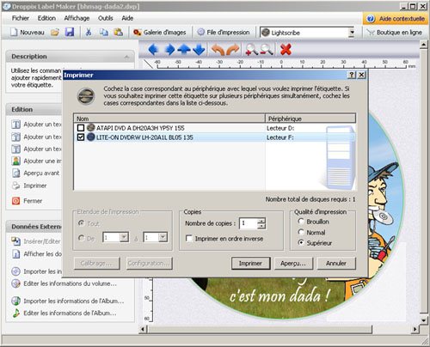Click Annuler to cancel printing
Image resolution: width=430 pixels, height=347 pixels.
pos(336,263)
